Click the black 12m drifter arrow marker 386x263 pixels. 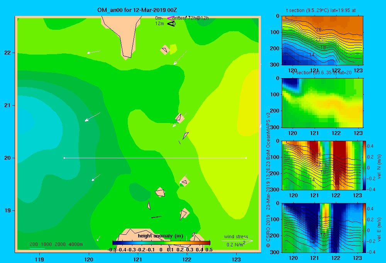pyautogui.click(x=171, y=24)
